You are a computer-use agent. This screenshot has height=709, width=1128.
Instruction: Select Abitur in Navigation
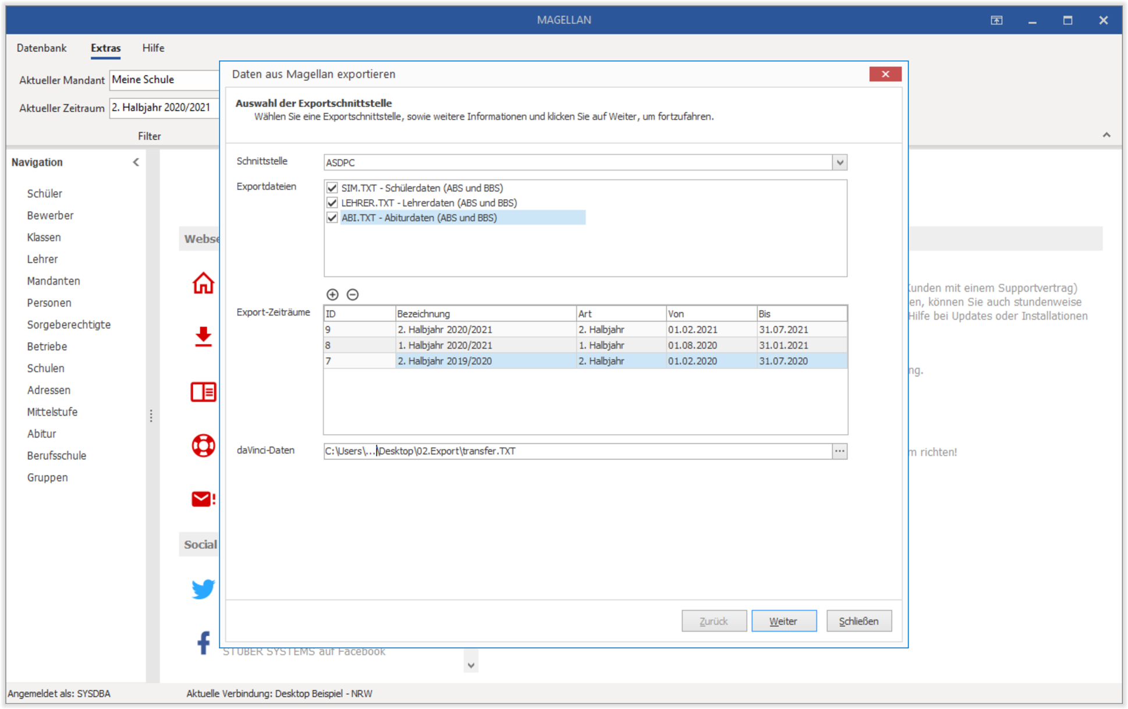coord(41,434)
